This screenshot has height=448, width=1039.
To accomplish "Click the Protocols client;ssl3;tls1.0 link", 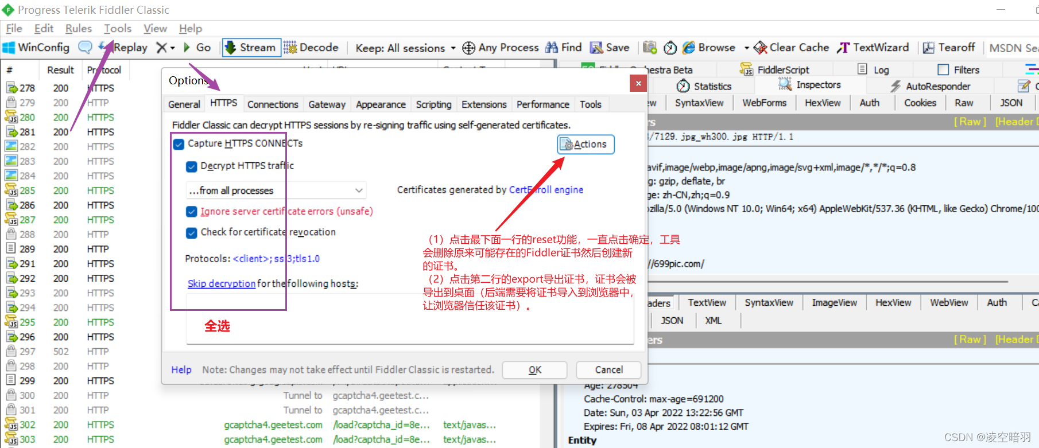I will pos(276,259).
